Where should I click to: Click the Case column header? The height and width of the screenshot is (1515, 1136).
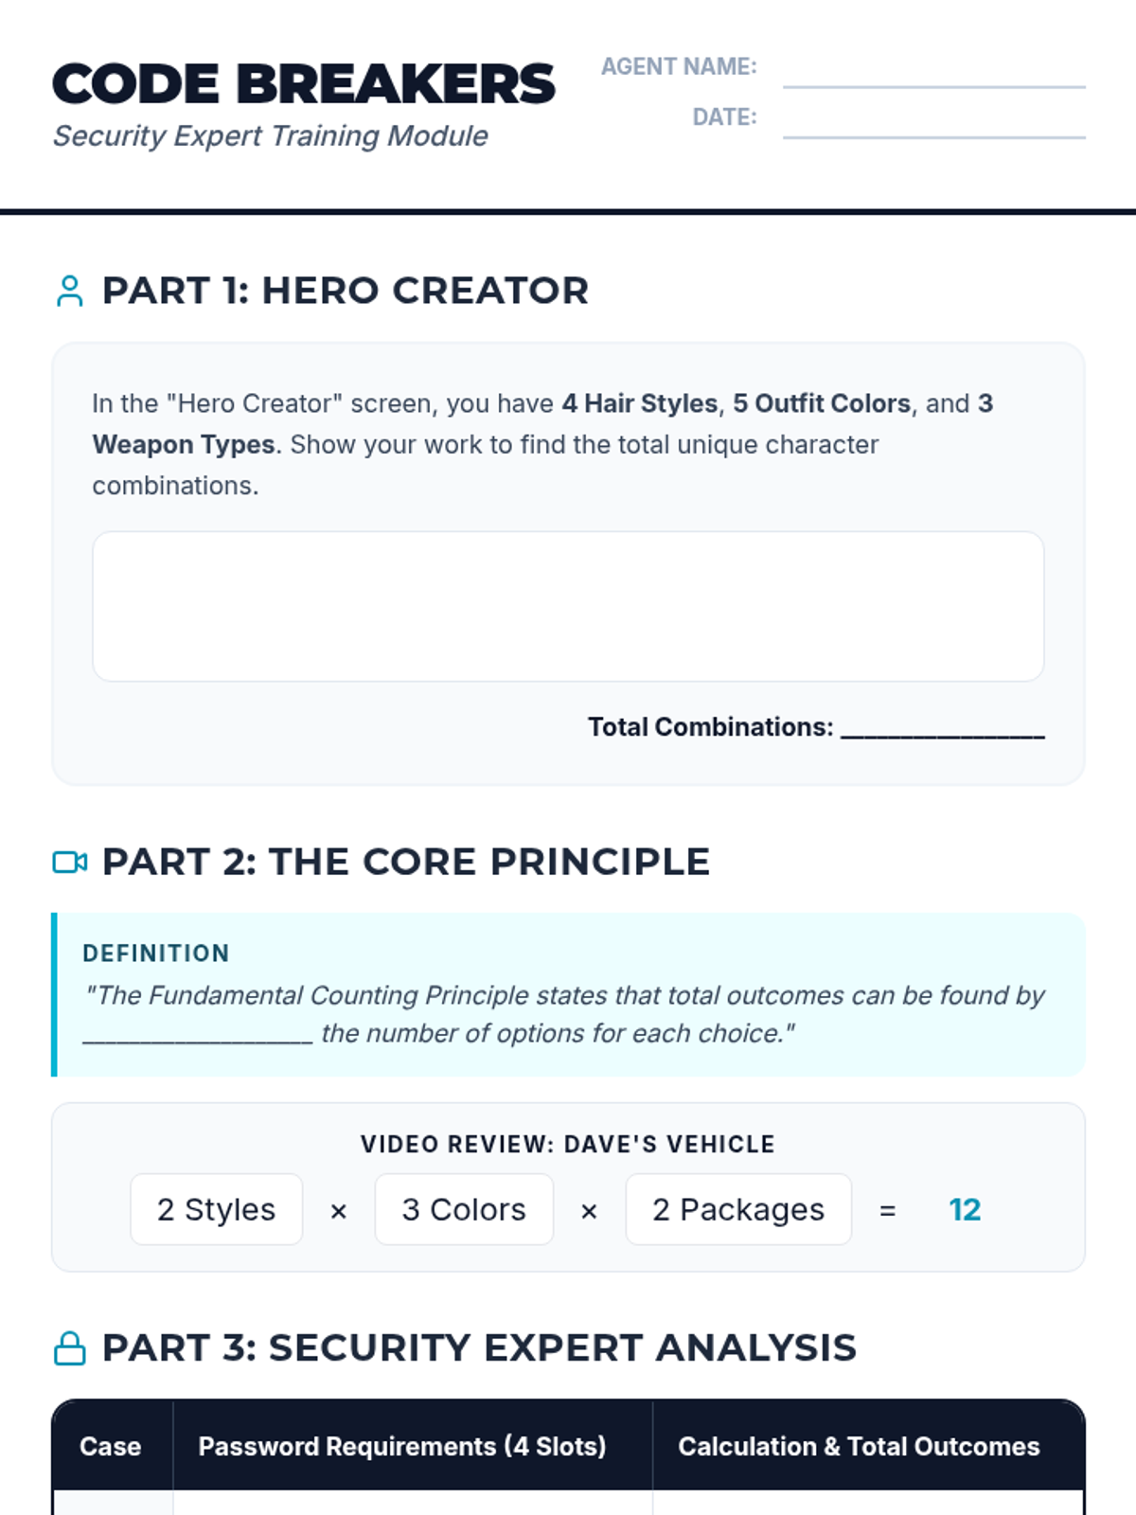point(111,1446)
